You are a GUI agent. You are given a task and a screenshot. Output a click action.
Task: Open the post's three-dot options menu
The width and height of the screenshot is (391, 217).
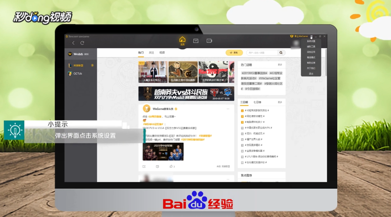(228, 109)
